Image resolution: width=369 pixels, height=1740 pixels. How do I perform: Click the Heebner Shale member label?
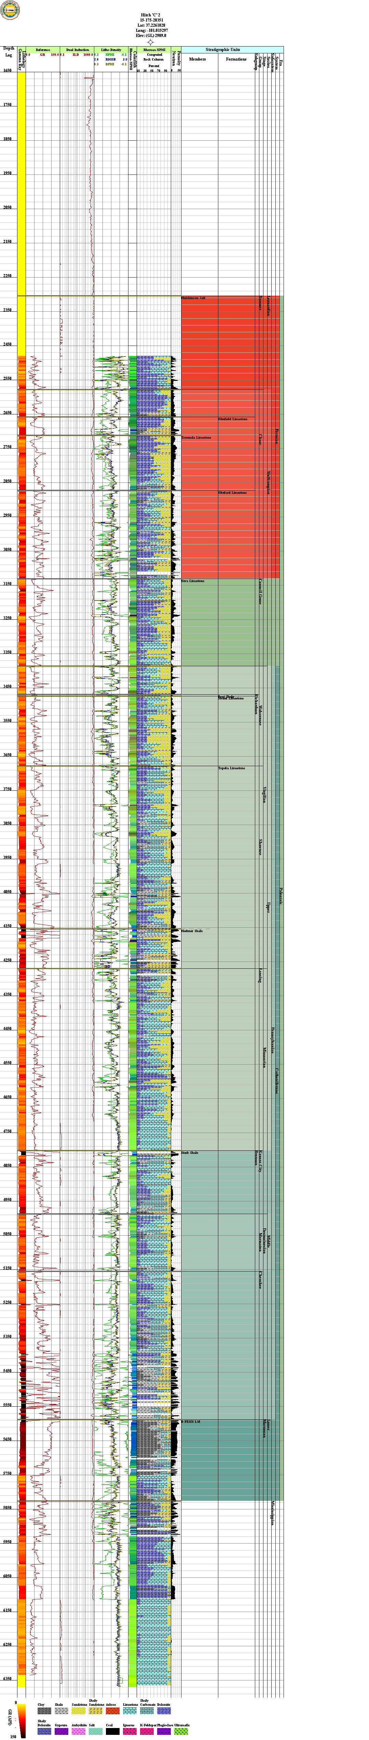(x=192, y=931)
